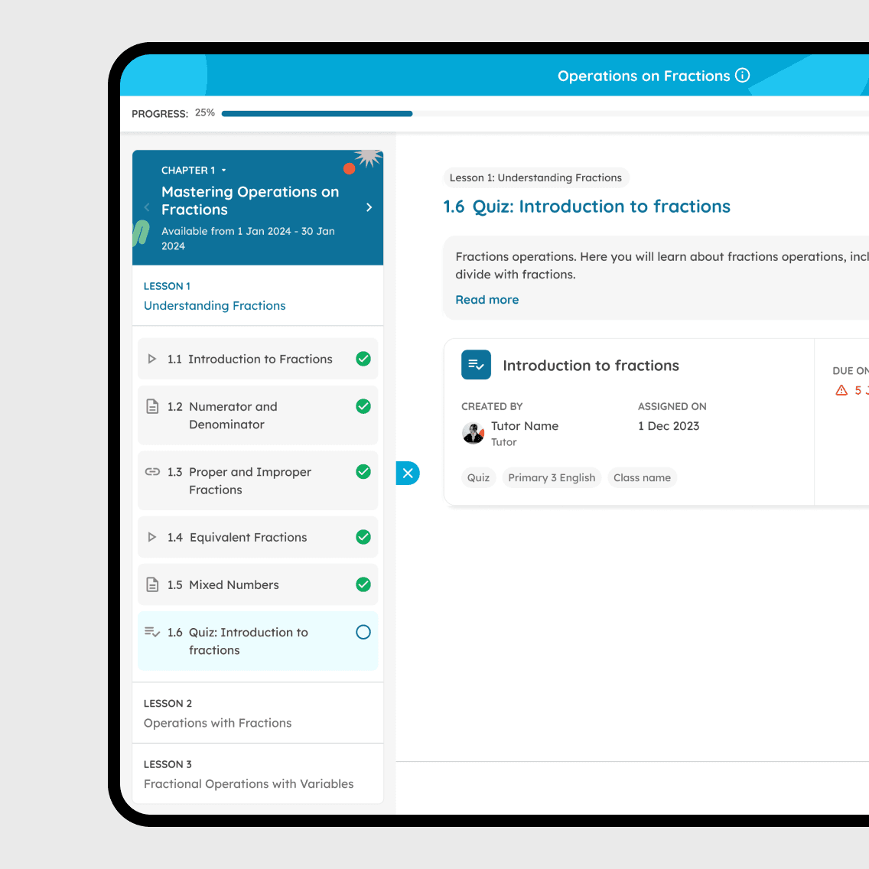
Task: Select the link icon on 1.3 Proper and Improper Fractions
Action: click(x=152, y=472)
